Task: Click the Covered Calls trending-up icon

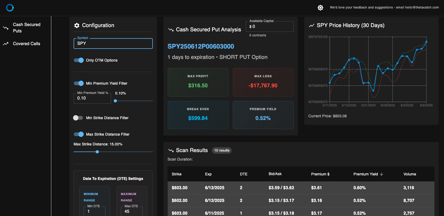Action: 6,44
